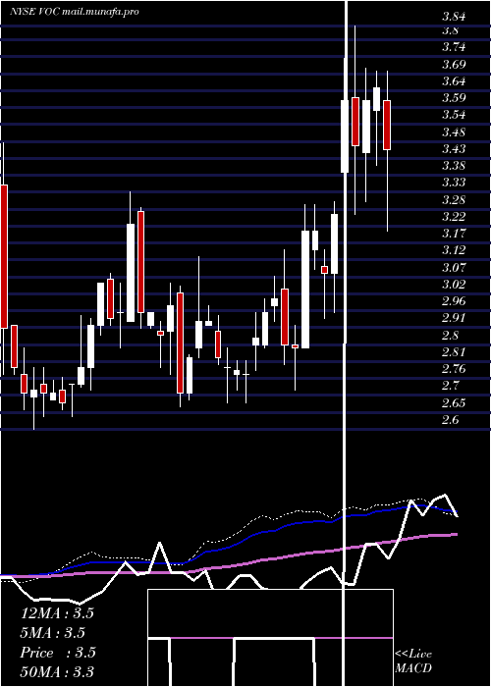Select the 3.84 price axis label
Viewport: 491px width, 687px height.
pyautogui.click(x=454, y=17)
